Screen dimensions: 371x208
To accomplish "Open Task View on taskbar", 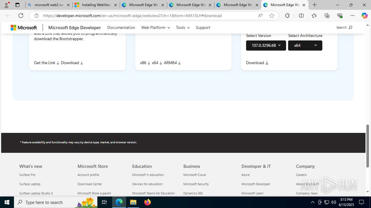I will [104, 202].
